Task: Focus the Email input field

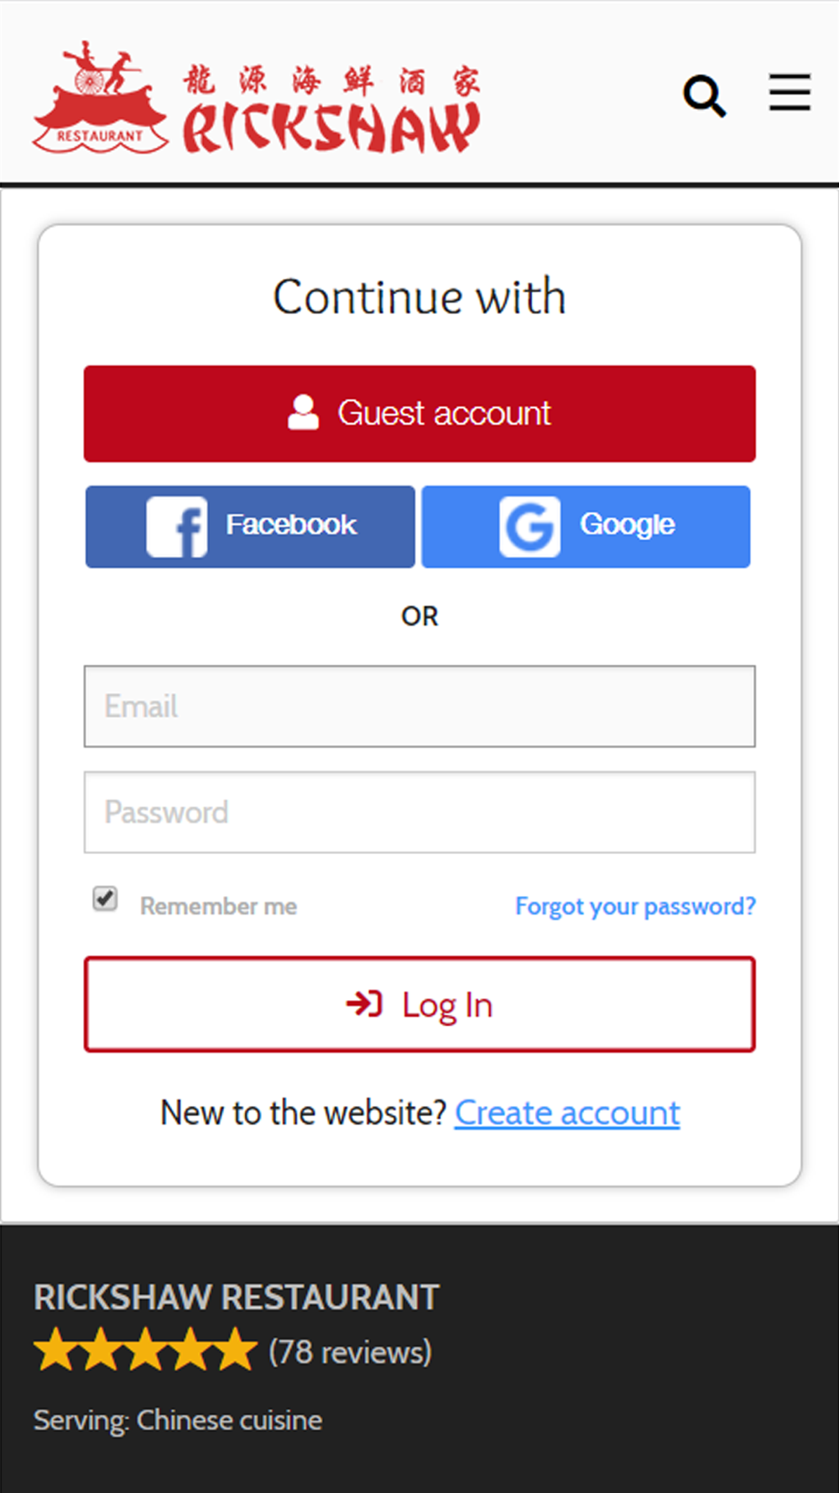Action: (419, 706)
